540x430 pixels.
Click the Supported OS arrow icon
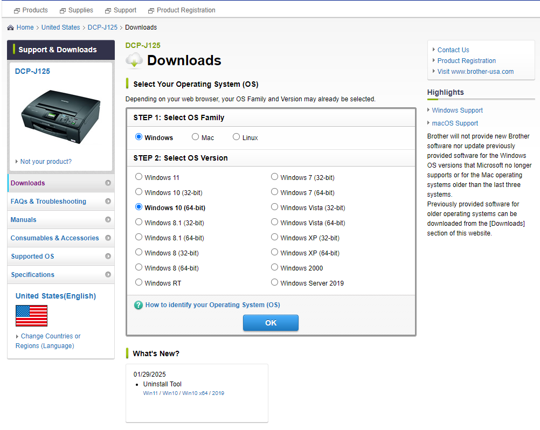click(x=108, y=256)
